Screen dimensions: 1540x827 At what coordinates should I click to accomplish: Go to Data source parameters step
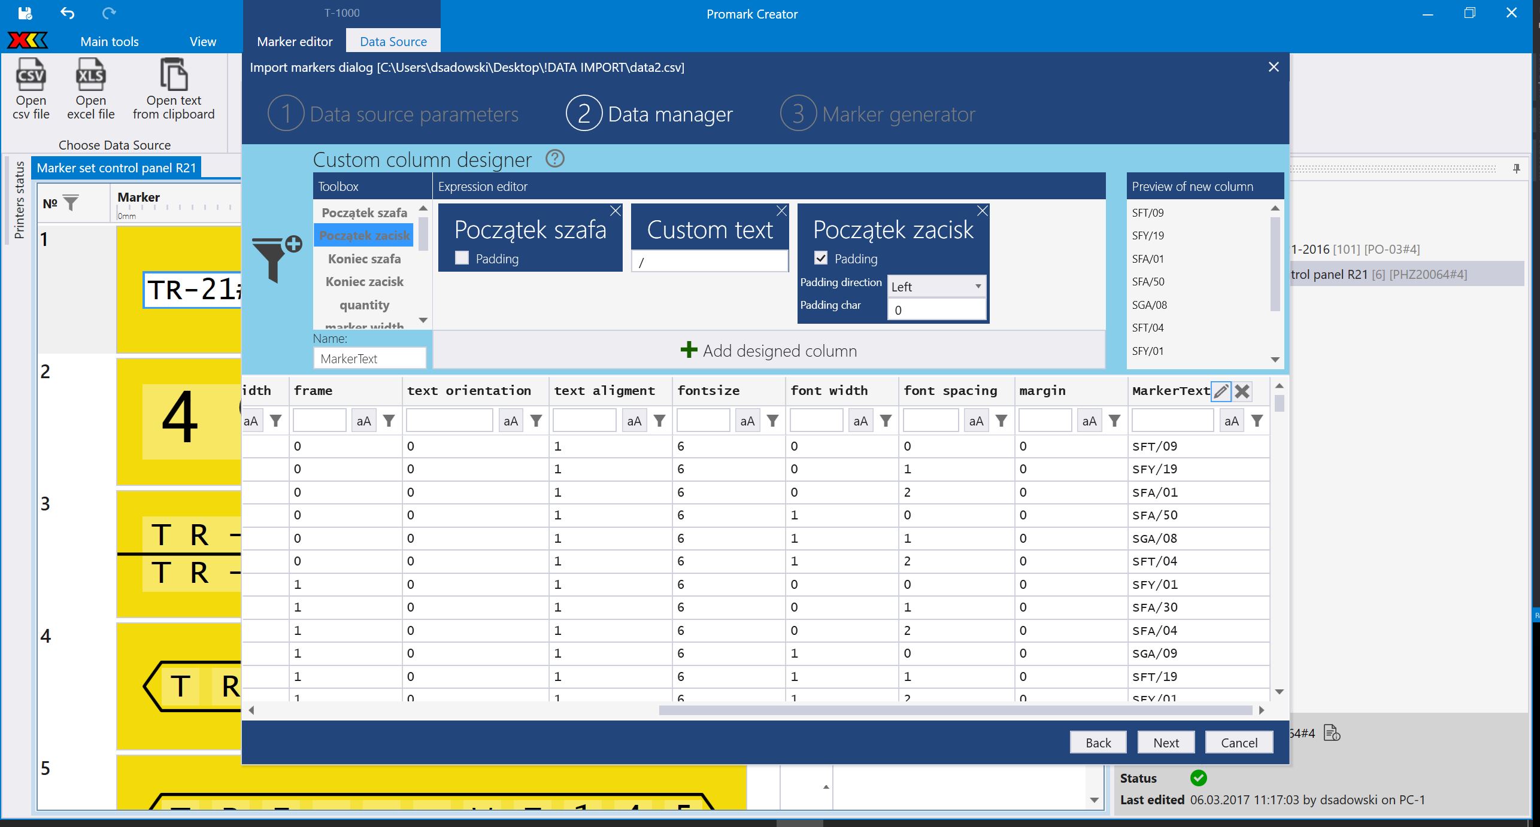pos(393,114)
